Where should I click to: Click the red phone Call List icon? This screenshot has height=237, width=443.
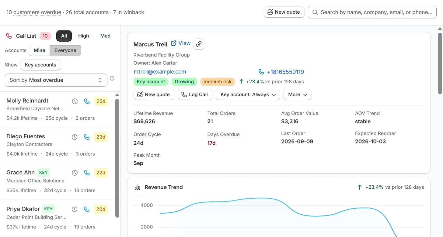[x=9, y=36]
